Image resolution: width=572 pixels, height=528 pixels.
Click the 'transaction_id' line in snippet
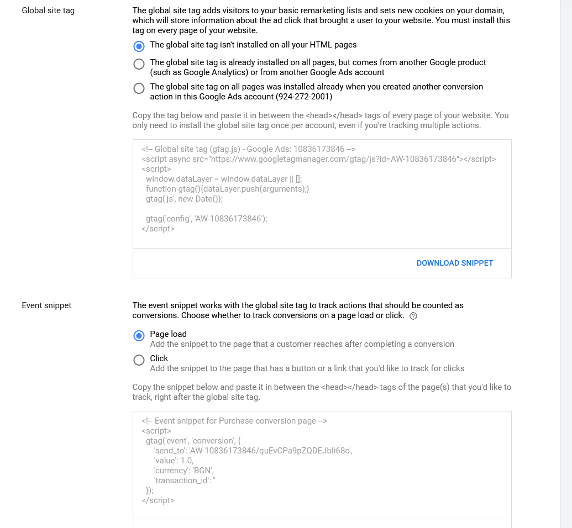(x=185, y=481)
